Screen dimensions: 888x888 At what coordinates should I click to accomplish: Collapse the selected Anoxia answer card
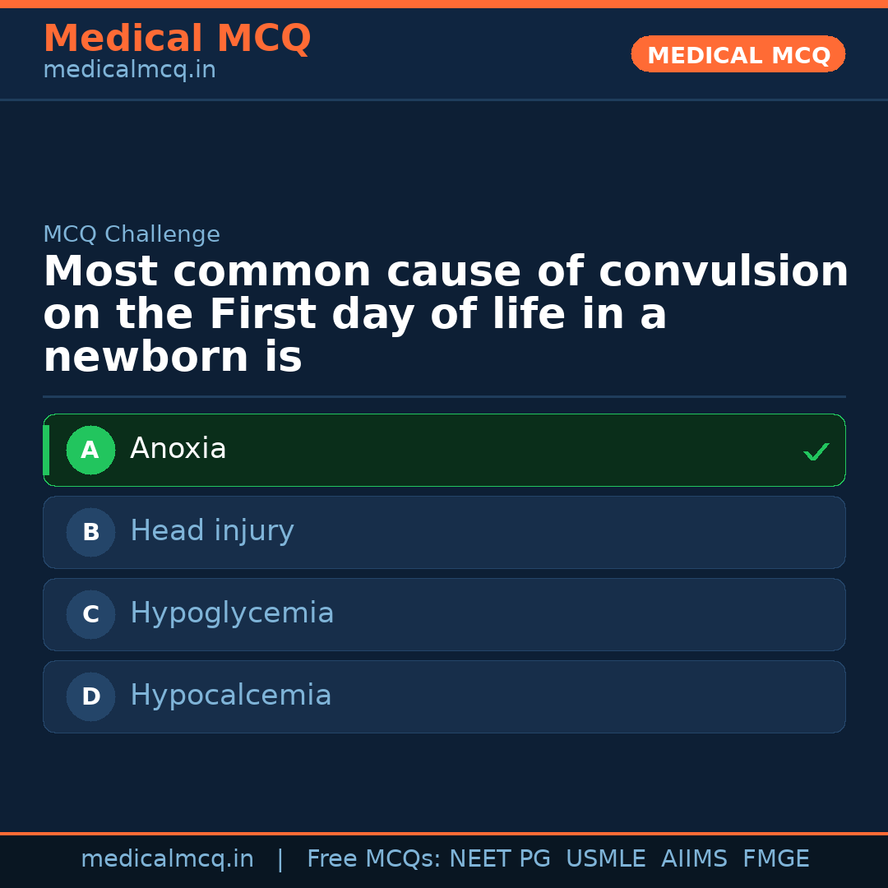444,450
